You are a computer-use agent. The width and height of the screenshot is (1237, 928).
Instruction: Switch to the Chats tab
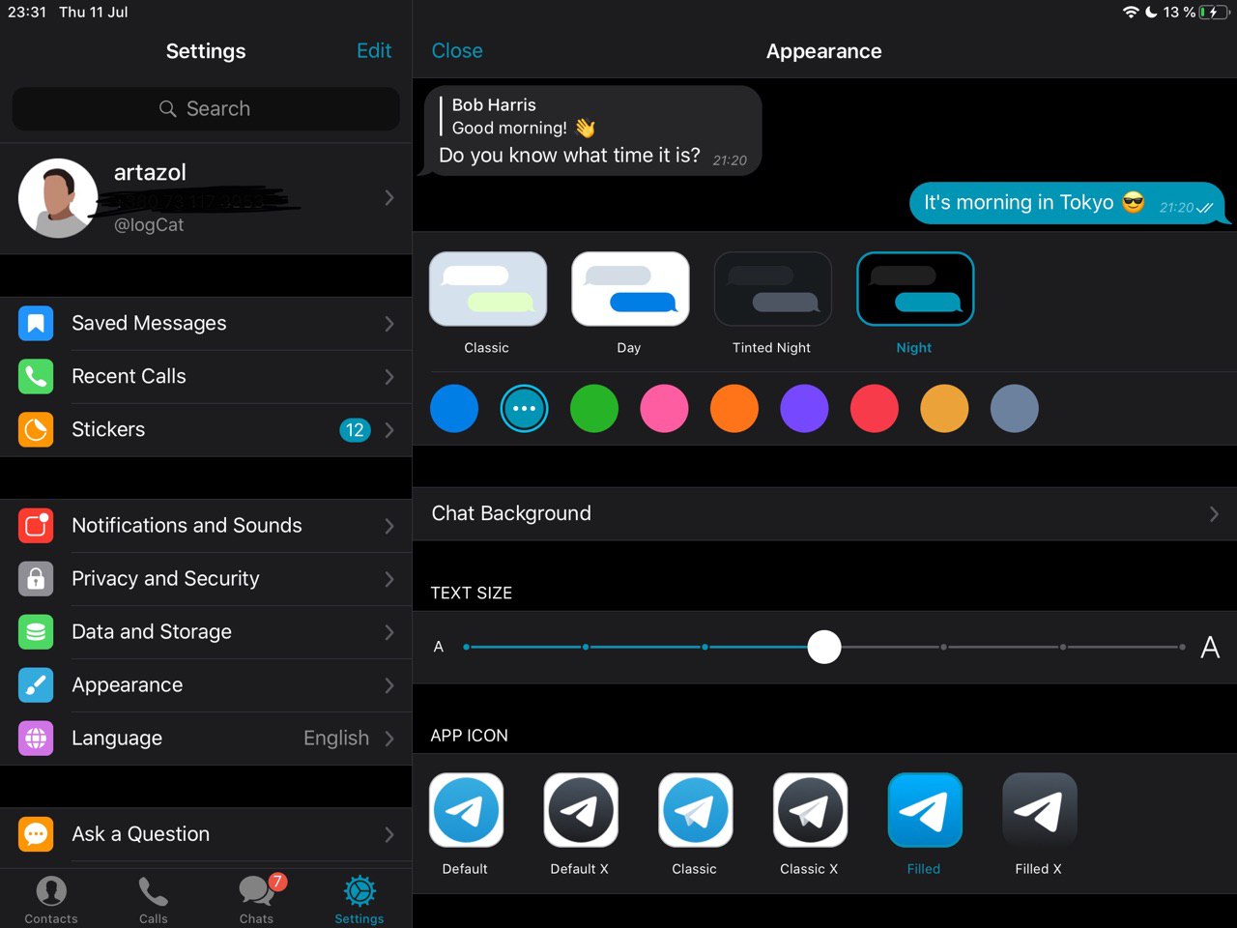[x=257, y=900]
